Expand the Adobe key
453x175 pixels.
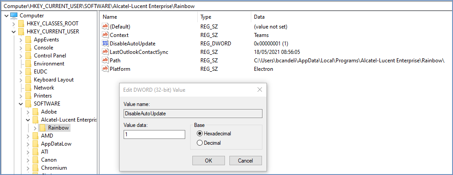point(28,112)
